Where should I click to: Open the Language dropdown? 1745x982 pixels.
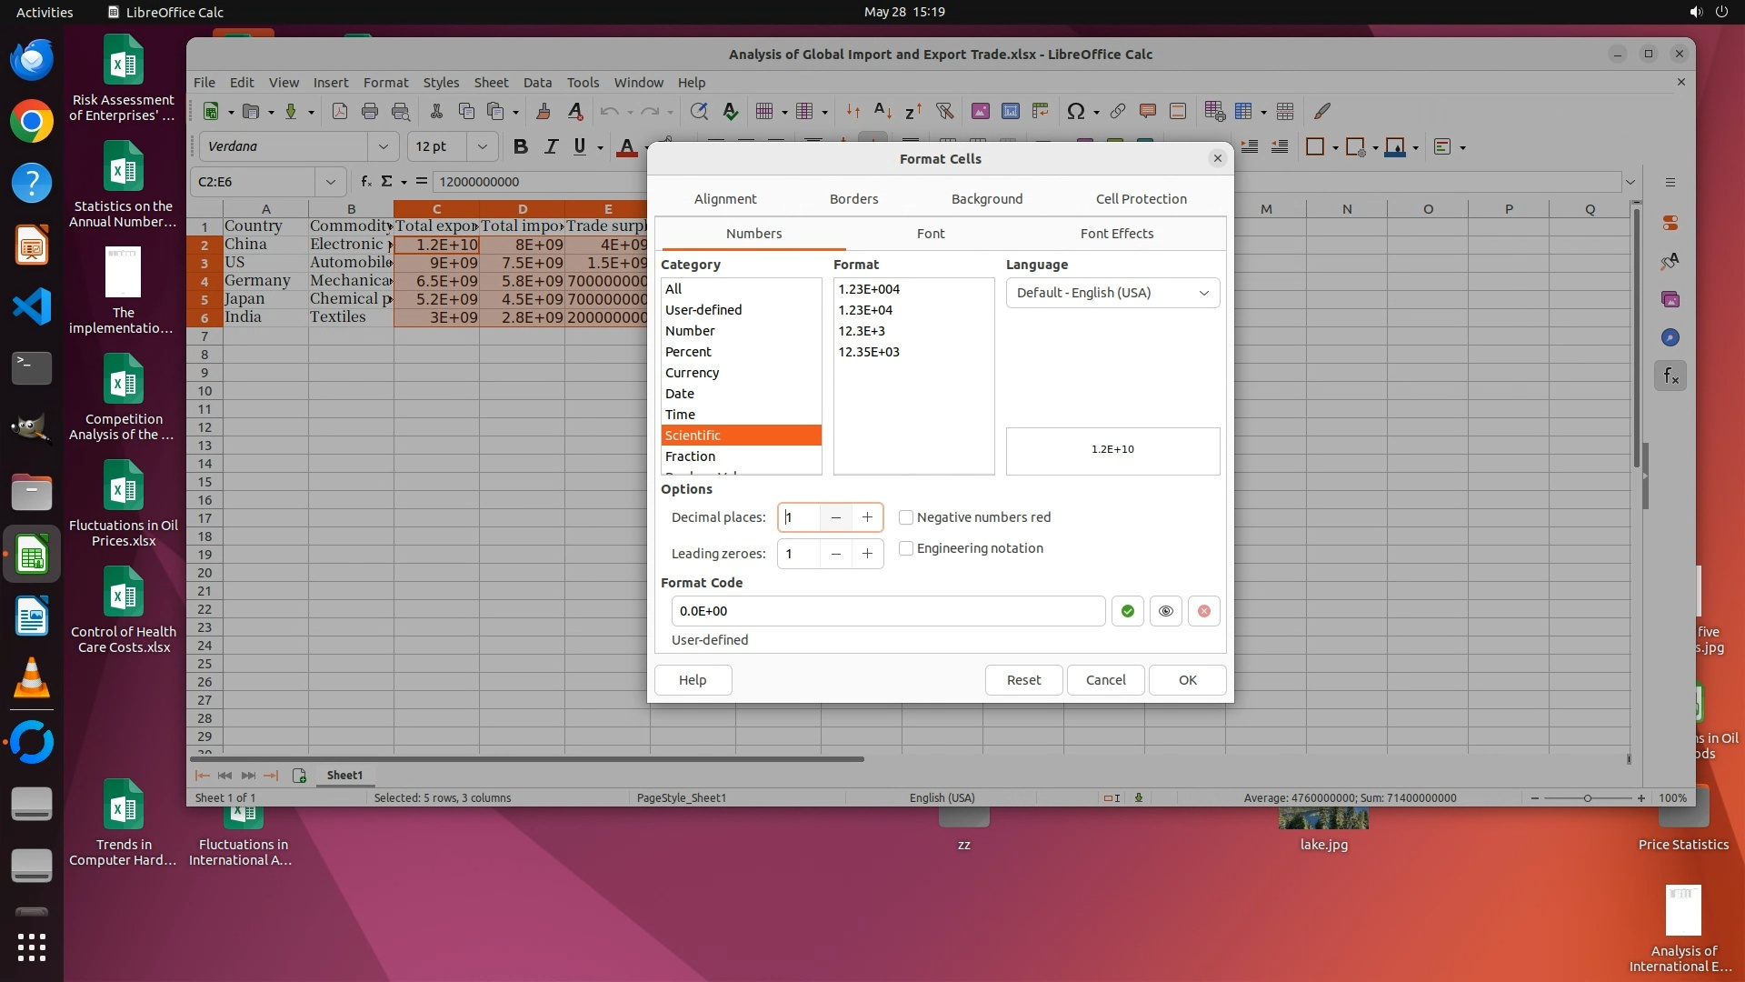(x=1112, y=293)
